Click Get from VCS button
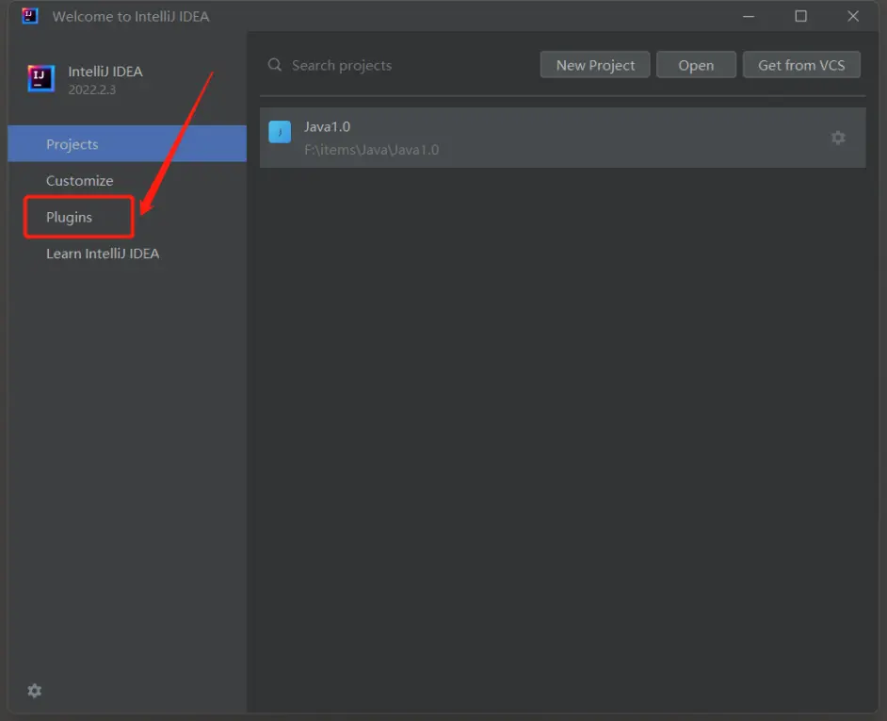The width and height of the screenshot is (887, 721). [x=801, y=65]
